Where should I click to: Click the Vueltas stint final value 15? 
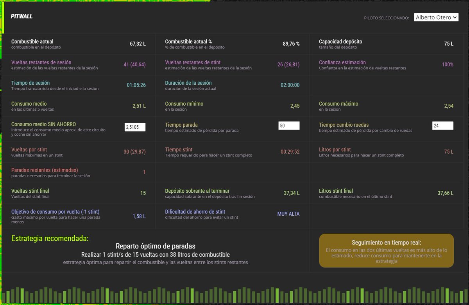[x=143, y=193]
